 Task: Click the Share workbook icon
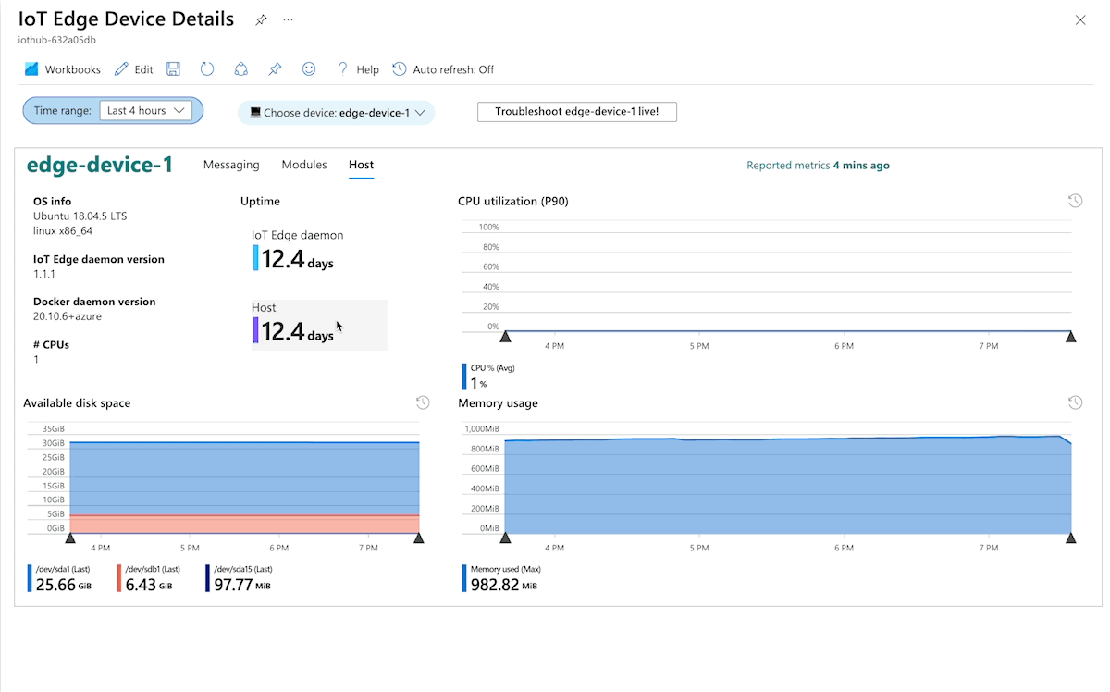pos(240,69)
